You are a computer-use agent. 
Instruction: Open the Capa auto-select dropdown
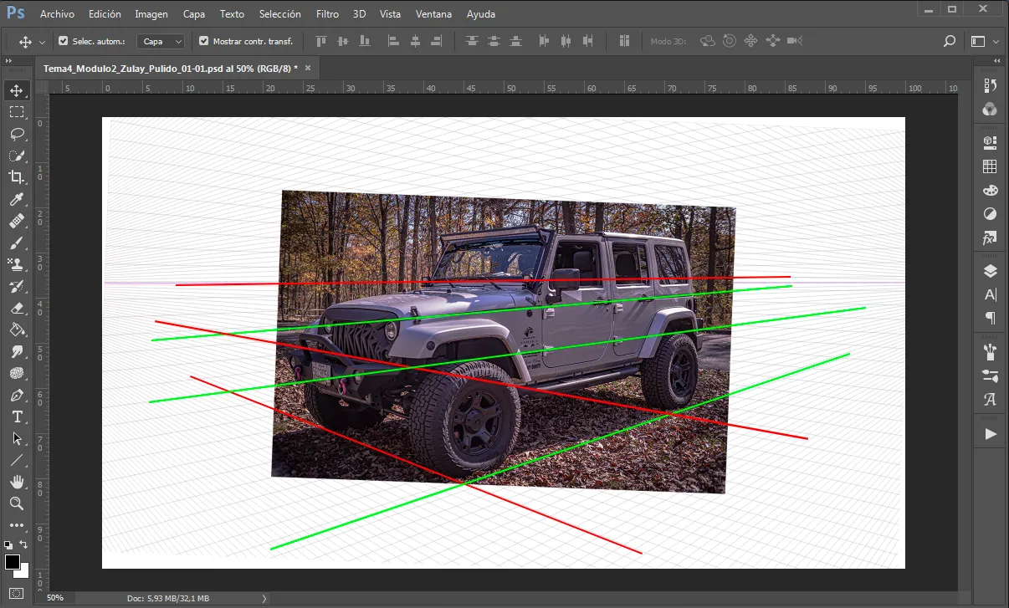[x=161, y=41]
